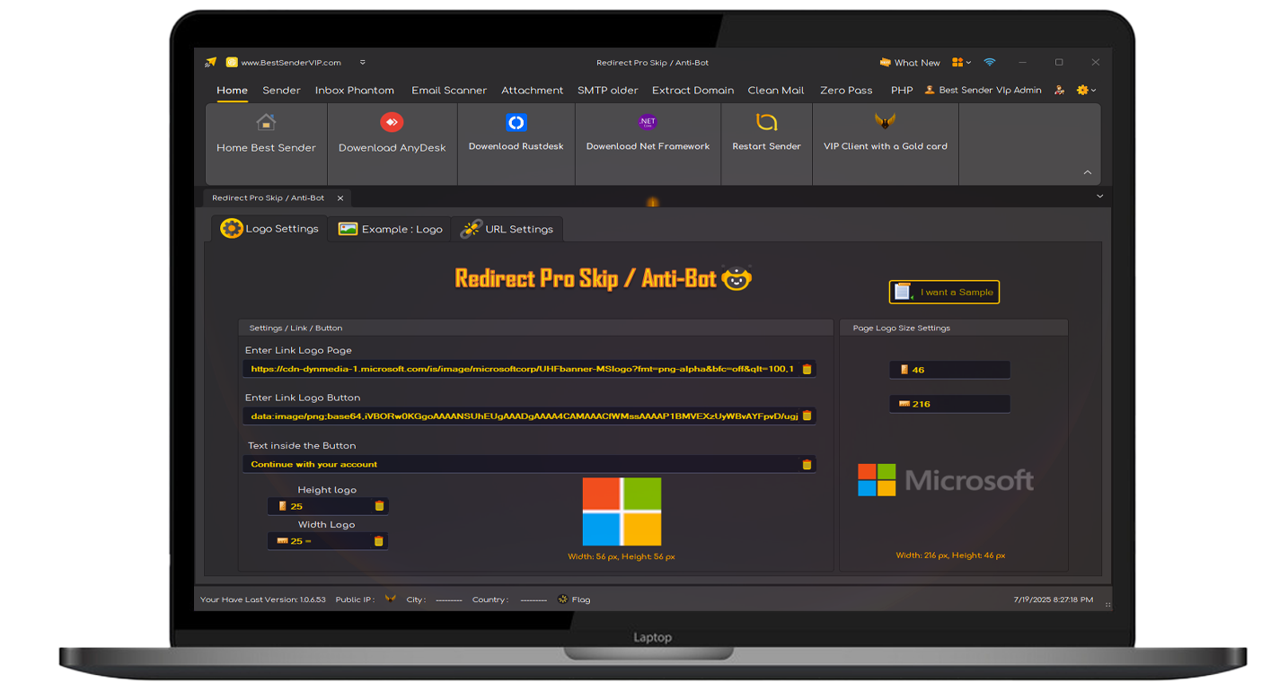Switch to the URL Settings tab
The height and width of the screenshot is (700, 1279).
coord(507,229)
